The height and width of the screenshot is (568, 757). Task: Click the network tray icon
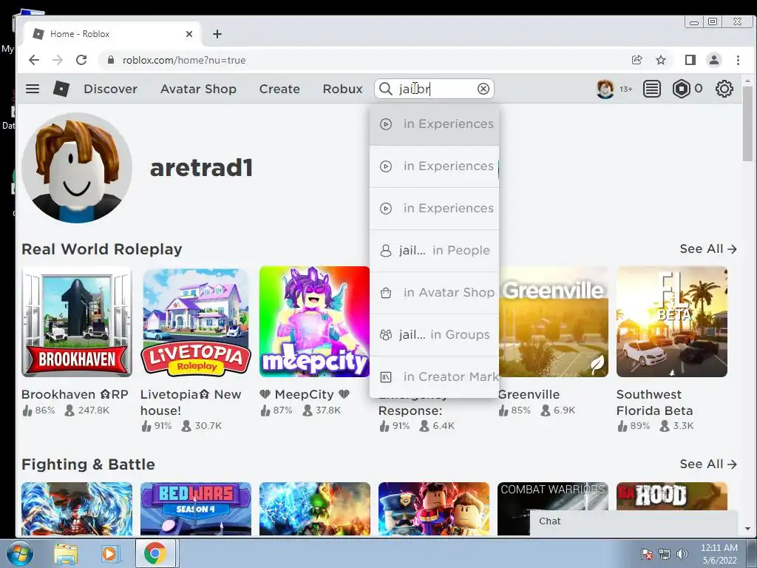665,554
